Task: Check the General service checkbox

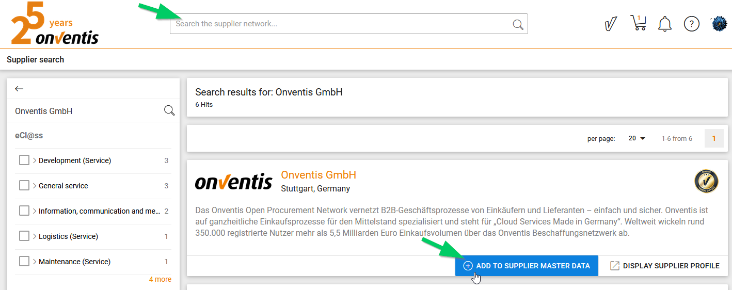Action: tap(24, 186)
